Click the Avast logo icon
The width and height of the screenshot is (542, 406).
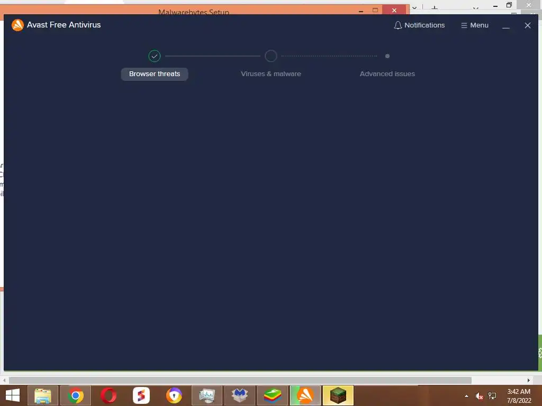[17, 25]
